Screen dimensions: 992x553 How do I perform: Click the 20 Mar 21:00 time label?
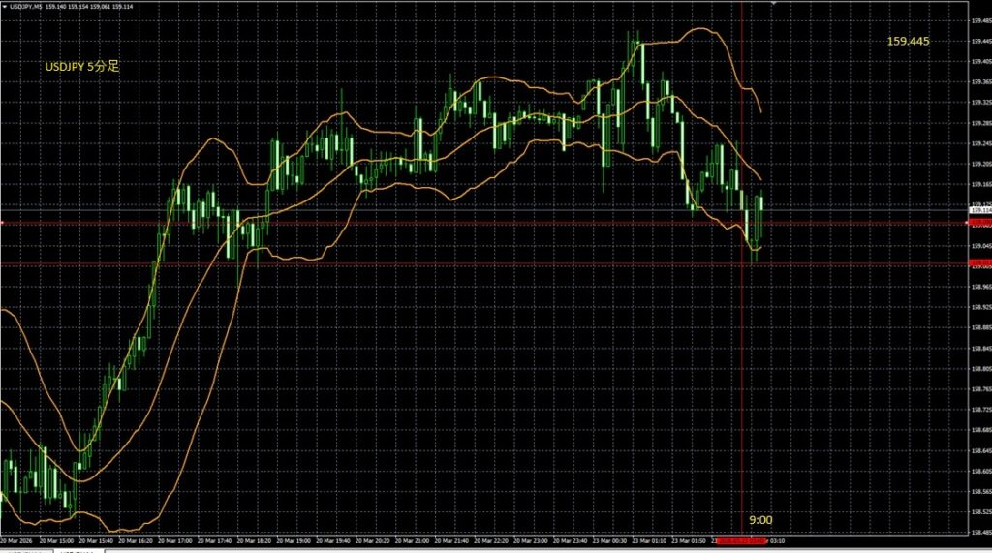coord(412,541)
